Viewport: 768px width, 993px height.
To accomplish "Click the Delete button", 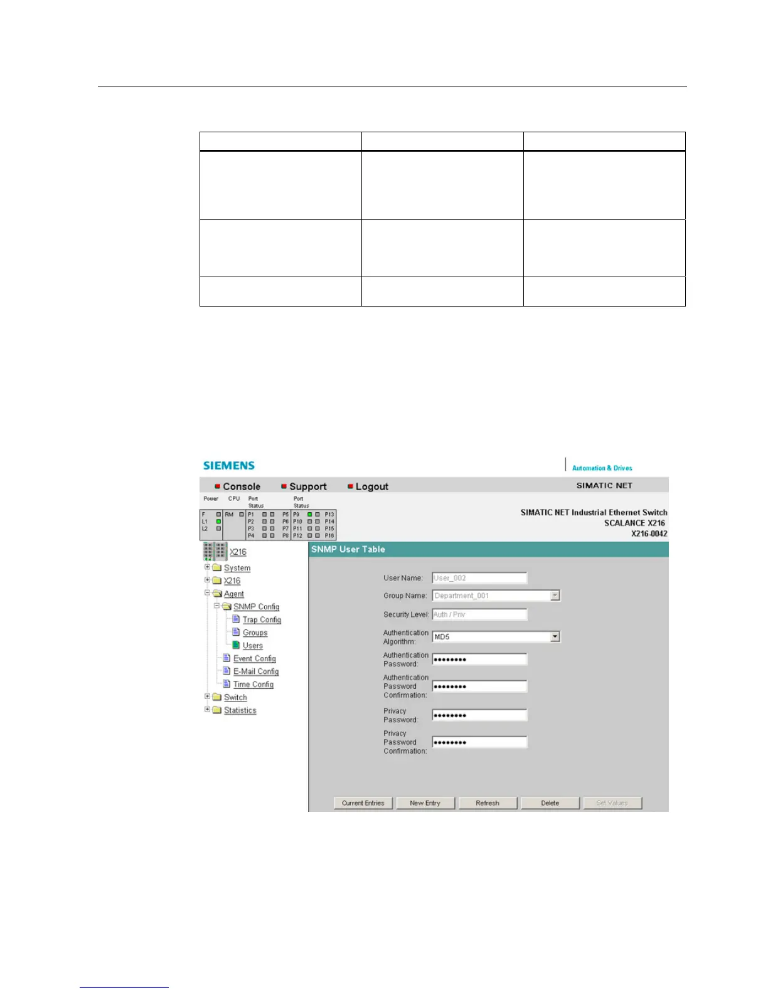I will coord(550,803).
